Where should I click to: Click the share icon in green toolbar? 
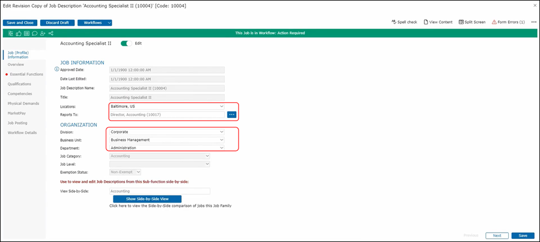(50, 33)
